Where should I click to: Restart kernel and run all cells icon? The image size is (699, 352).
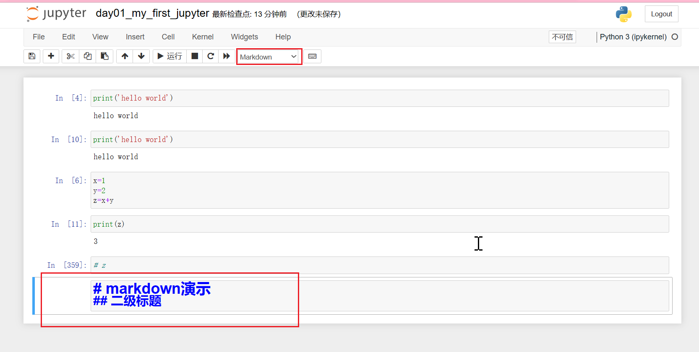[x=227, y=56]
